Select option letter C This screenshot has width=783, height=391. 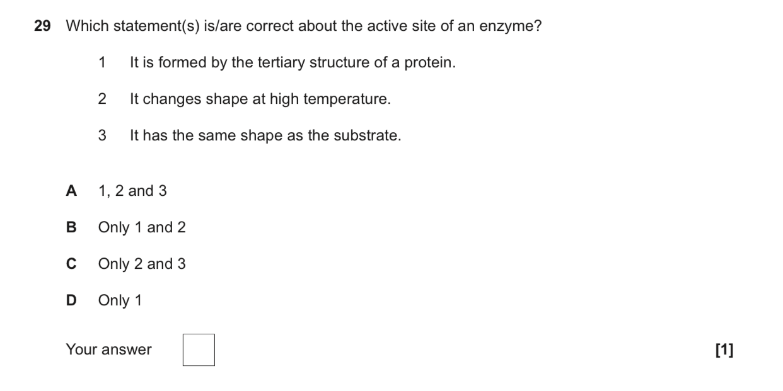pyautogui.click(x=71, y=264)
